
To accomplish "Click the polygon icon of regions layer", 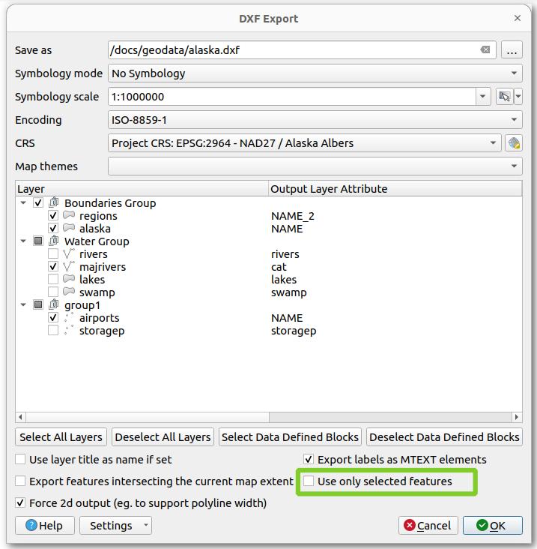I will click(69, 216).
